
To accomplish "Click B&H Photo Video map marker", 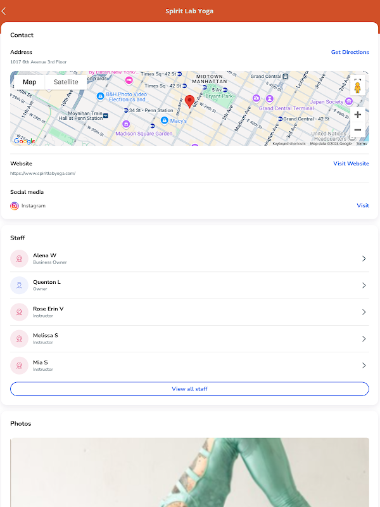I will [x=101, y=96].
